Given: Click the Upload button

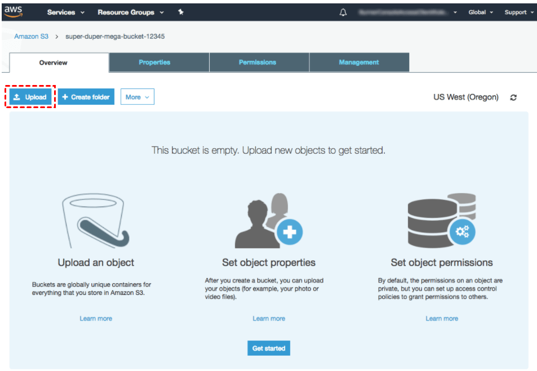Looking at the screenshot, I should [30, 97].
